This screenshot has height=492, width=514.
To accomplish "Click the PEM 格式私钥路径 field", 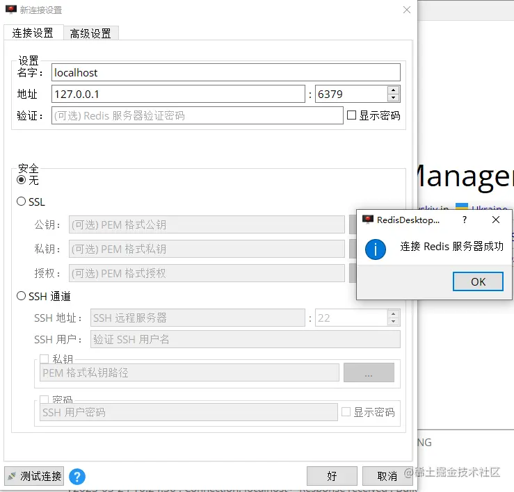I will pos(189,372).
